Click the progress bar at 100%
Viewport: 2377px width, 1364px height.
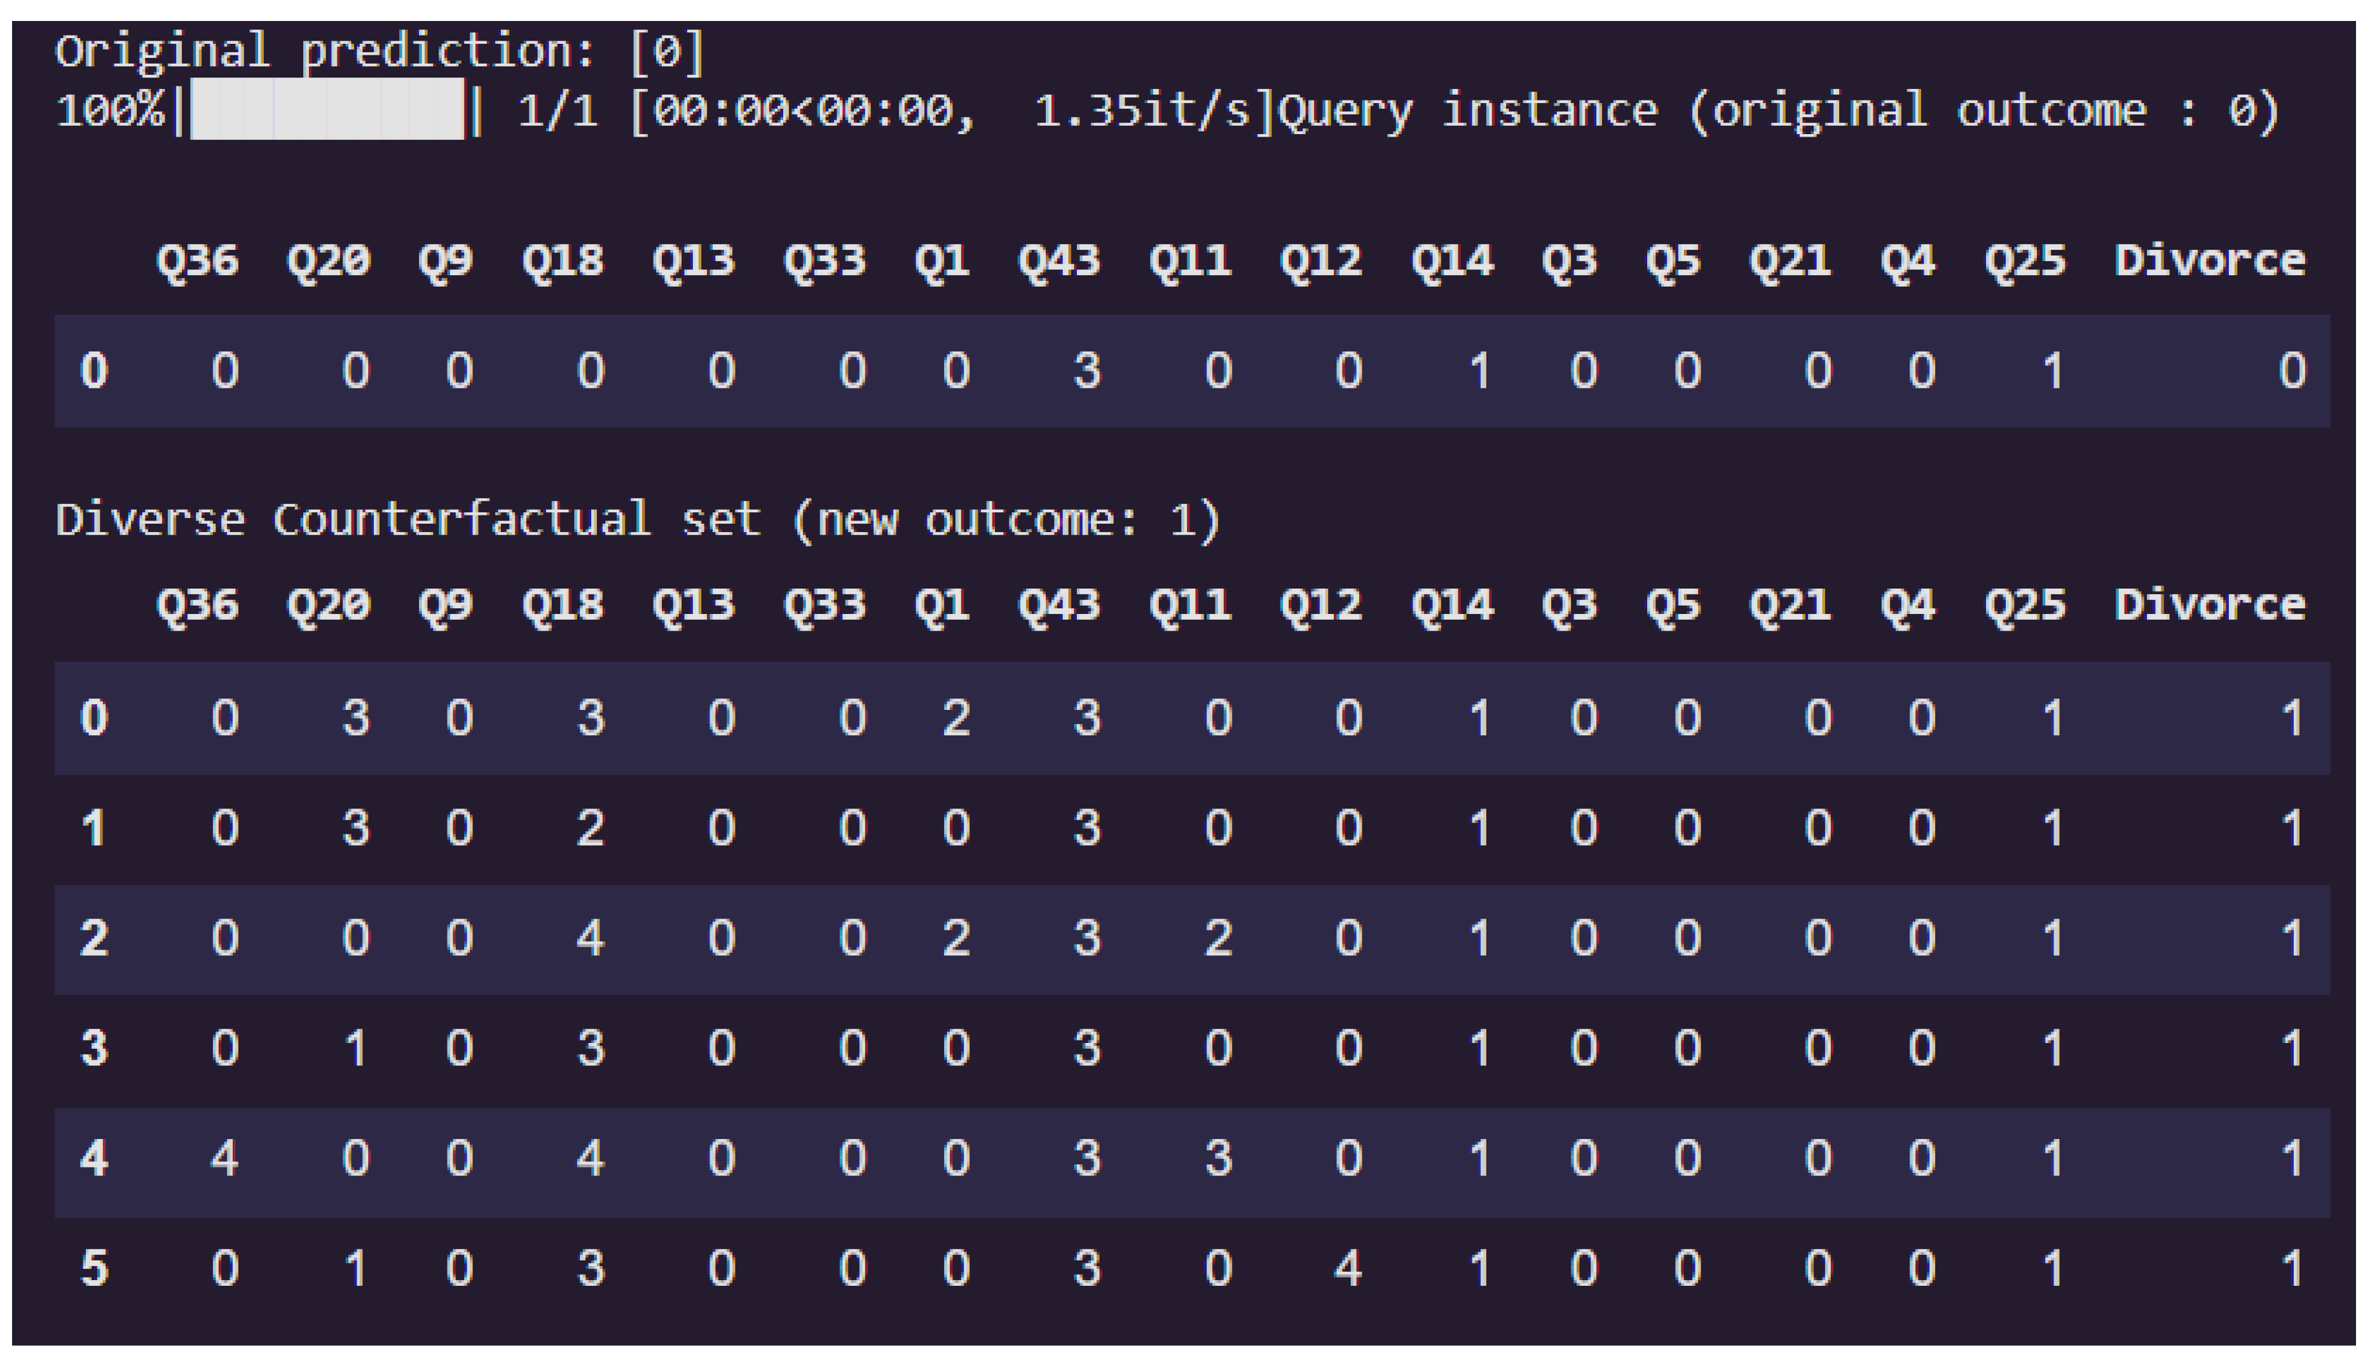tap(327, 111)
